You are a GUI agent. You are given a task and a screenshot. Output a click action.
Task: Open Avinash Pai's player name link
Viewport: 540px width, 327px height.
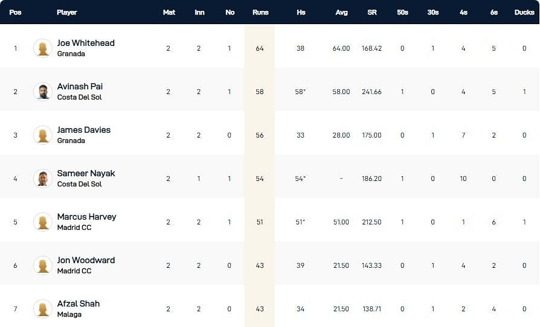tap(80, 87)
